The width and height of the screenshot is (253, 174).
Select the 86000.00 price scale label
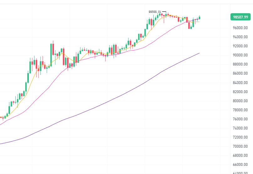pos(240,73)
